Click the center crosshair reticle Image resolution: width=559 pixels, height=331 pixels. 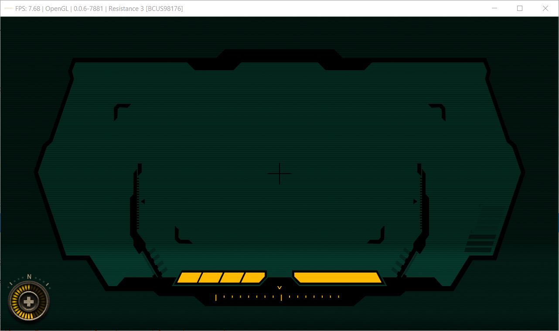coord(279,174)
